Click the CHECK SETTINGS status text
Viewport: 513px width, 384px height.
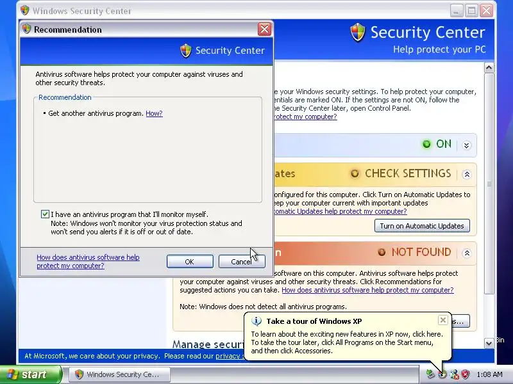(x=408, y=173)
